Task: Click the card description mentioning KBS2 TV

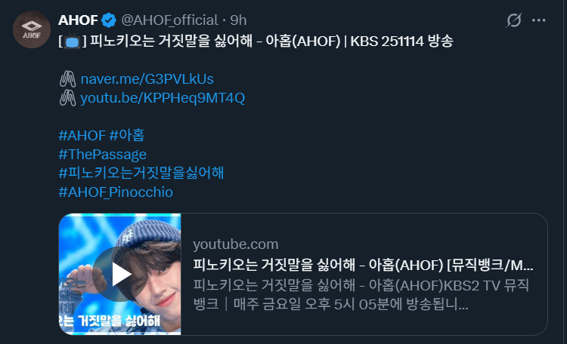Action: coord(361,294)
